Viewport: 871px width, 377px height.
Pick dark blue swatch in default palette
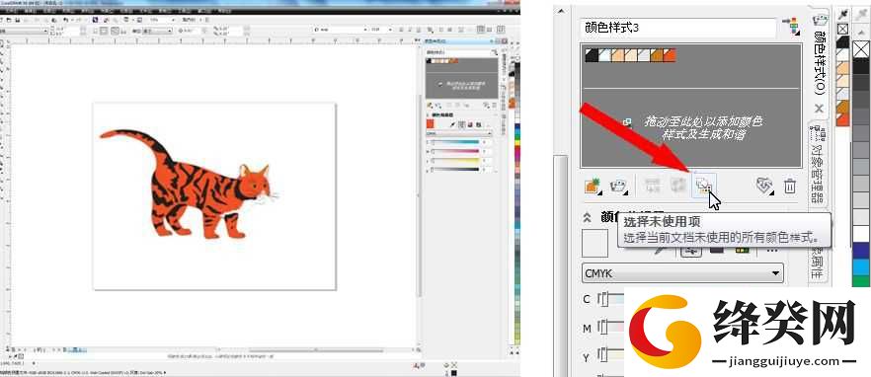pos(861,251)
